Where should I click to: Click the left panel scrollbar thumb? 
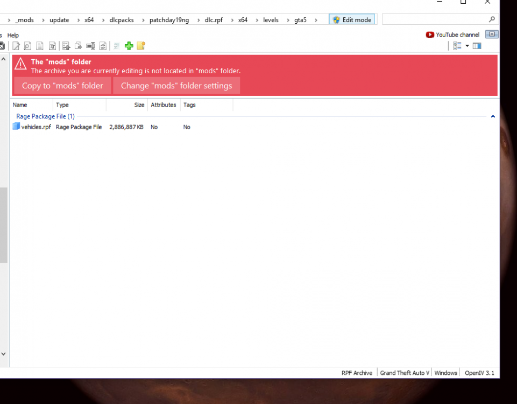coord(3,225)
